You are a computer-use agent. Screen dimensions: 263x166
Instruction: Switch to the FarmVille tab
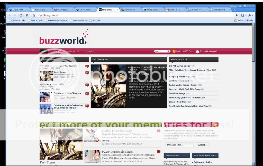coord(131,10)
